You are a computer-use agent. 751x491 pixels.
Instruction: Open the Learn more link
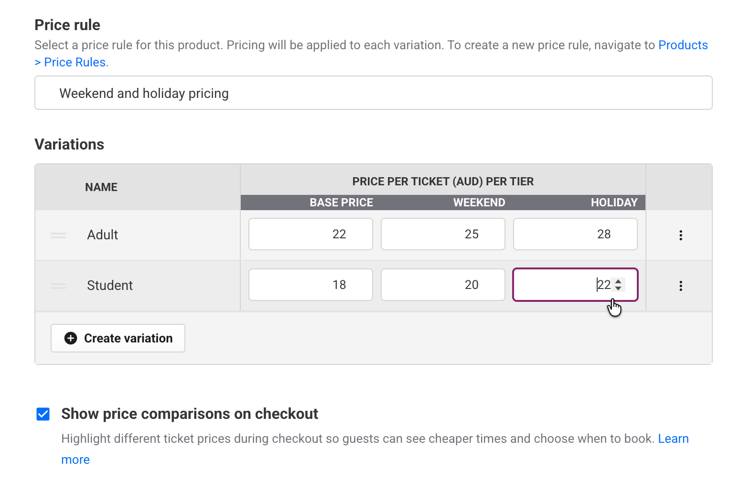673,438
